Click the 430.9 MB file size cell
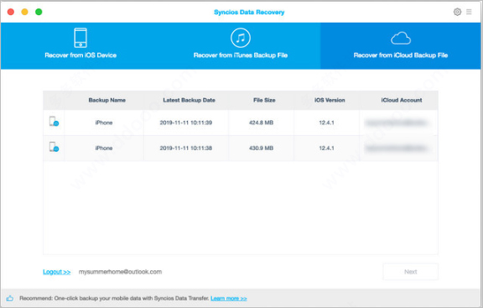The image size is (483, 308). (262, 148)
